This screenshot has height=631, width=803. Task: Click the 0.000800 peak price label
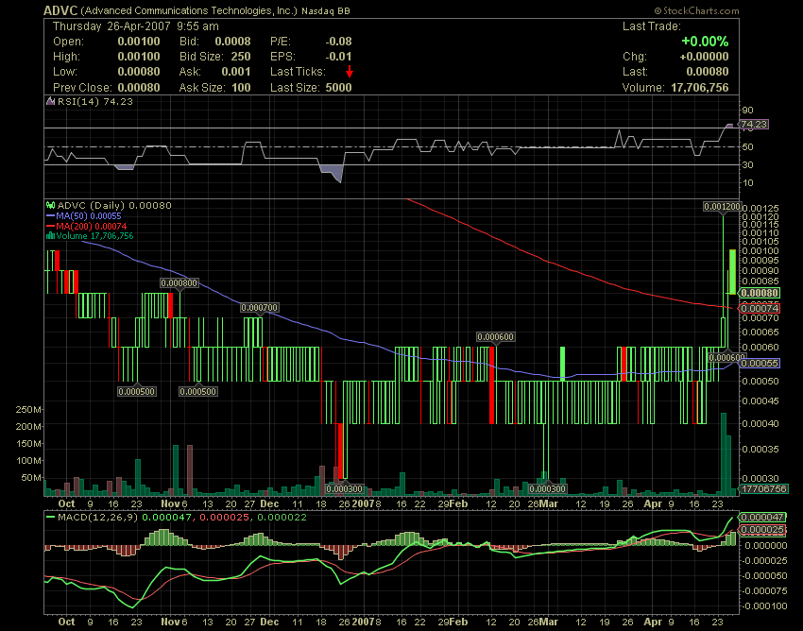pyautogui.click(x=179, y=283)
